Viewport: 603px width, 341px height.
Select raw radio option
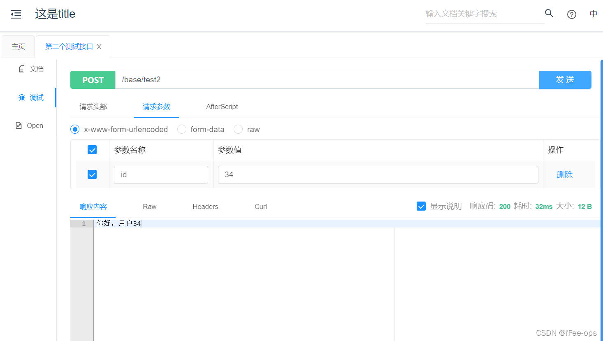pyautogui.click(x=238, y=130)
